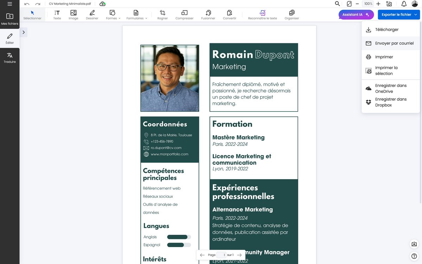Zoom in with the plus button
The width and height of the screenshot is (422, 264).
[x=378, y=4]
